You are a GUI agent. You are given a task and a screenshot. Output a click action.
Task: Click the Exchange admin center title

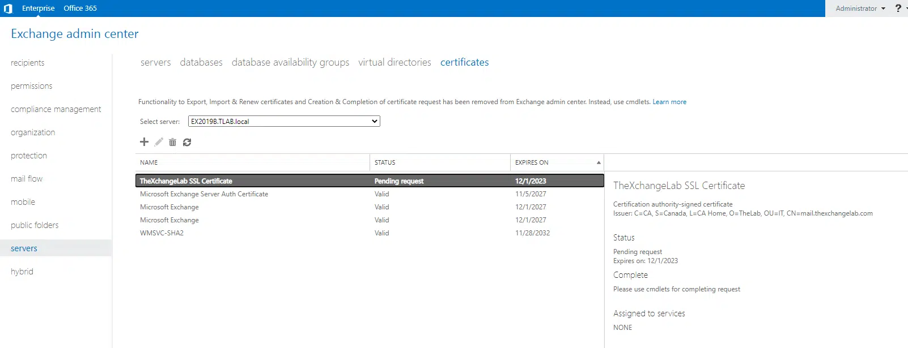point(75,34)
